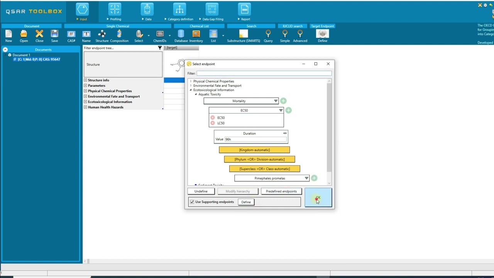Open the EC50 dropdown
The height and width of the screenshot is (278, 494).
(281, 110)
